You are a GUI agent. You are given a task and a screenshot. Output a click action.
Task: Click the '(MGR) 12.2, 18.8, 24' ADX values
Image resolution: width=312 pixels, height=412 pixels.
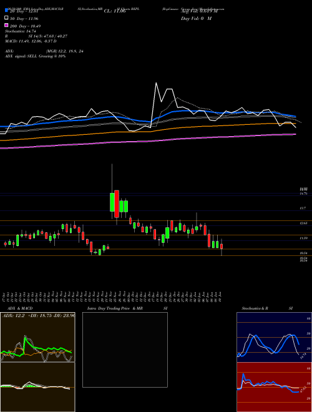[x=65, y=51]
